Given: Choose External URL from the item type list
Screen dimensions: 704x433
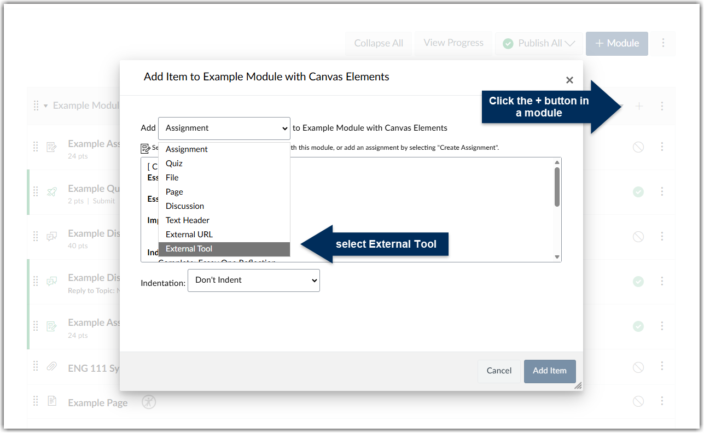Looking at the screenshot, I should (224, 235).
